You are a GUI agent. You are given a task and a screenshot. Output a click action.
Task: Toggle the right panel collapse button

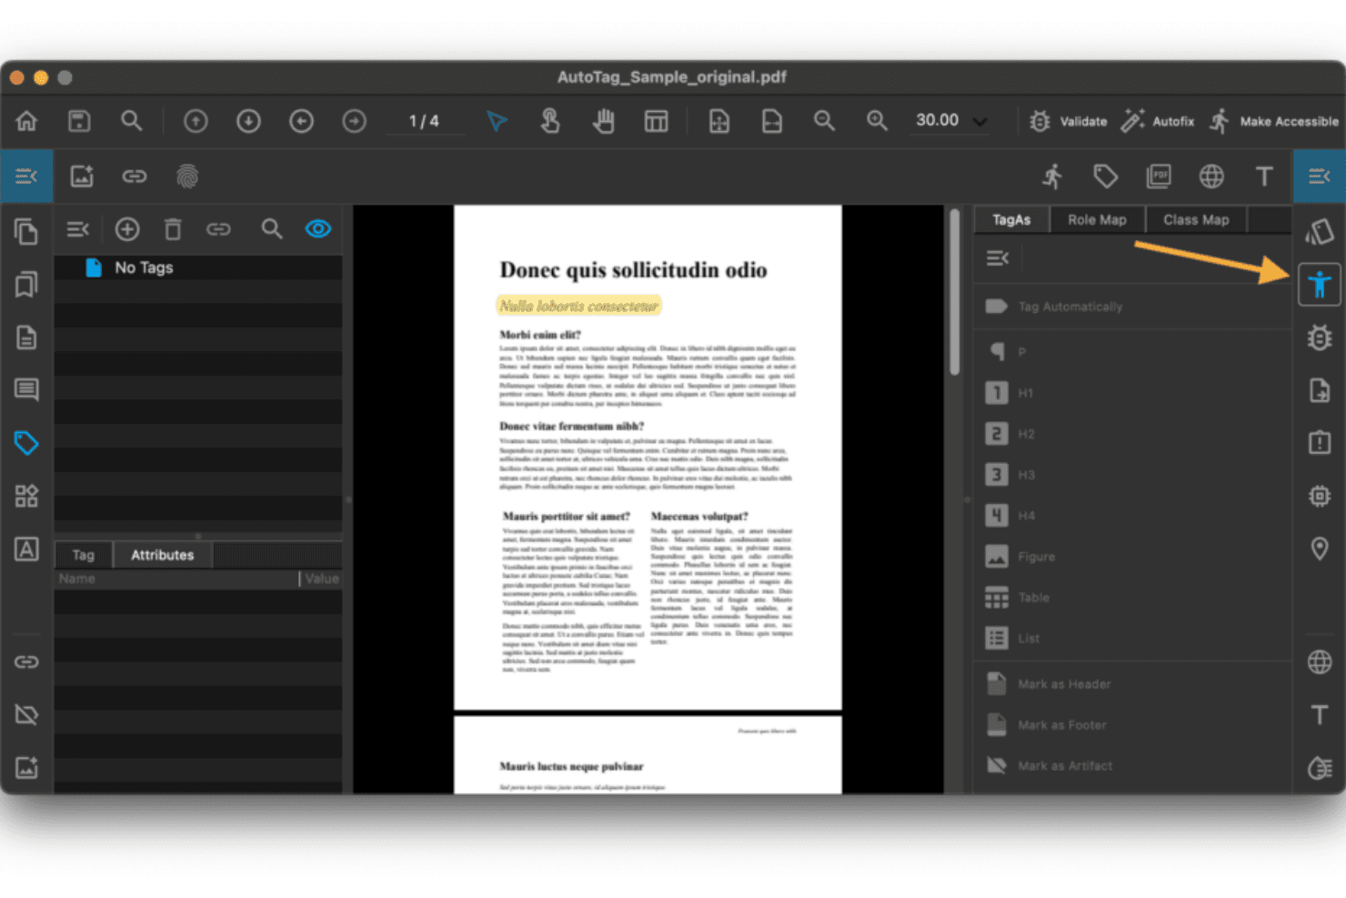point(1320,177)
